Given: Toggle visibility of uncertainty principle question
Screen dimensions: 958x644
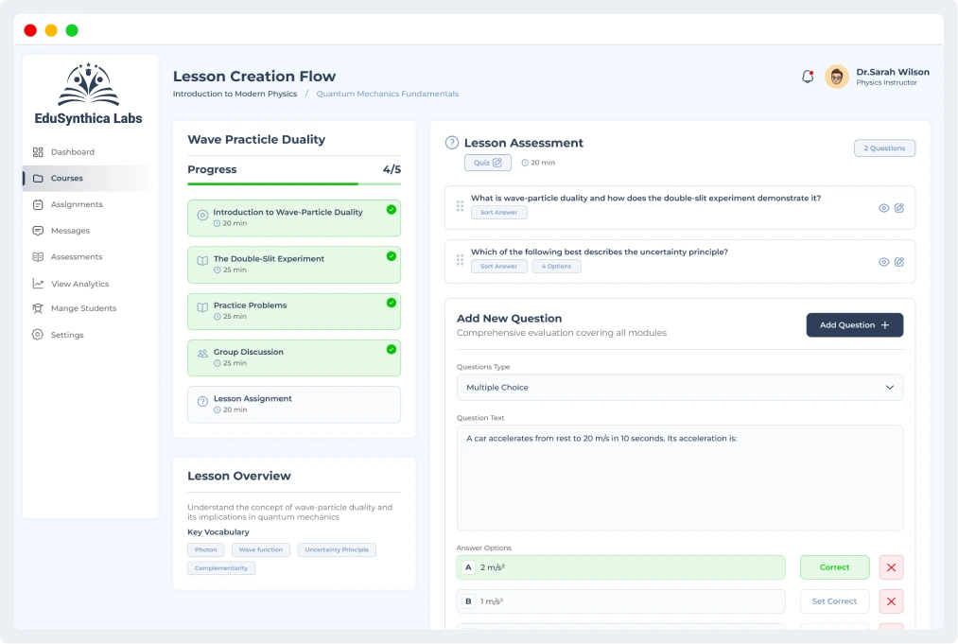Looking at the screenshot, I should tap(883, 262).
